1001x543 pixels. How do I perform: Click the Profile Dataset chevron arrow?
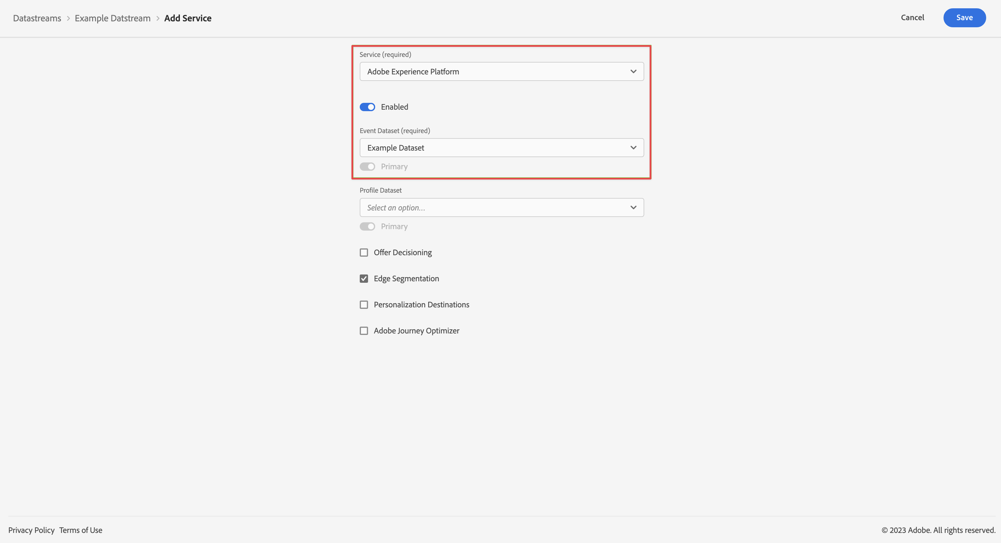(633, 207)
